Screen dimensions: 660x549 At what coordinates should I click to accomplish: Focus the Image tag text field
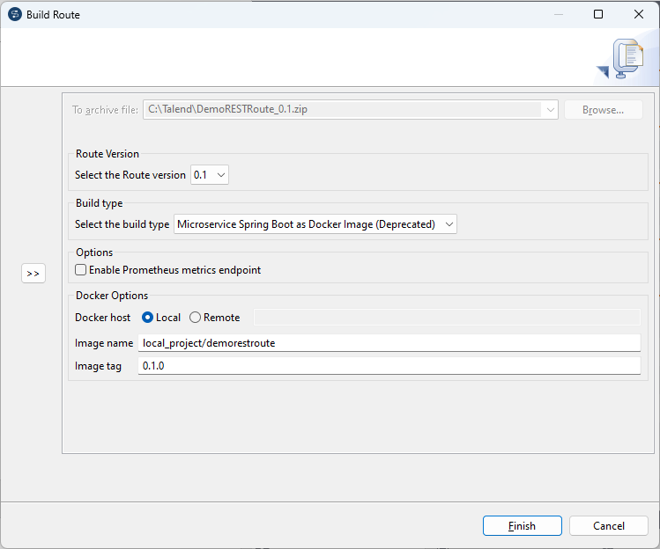[389, 365]
